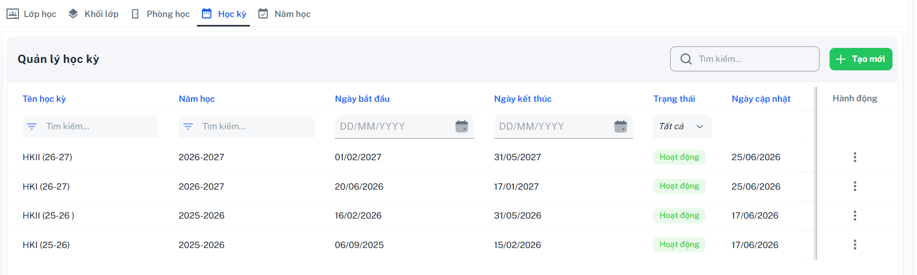Click filter icon in Năm học column

[x=188, y=127]
